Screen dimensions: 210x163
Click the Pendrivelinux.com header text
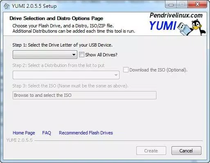click(x=176, y=16)
